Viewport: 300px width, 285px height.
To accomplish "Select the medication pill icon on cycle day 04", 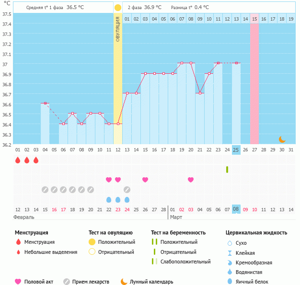I will click(x=45, y=190).
